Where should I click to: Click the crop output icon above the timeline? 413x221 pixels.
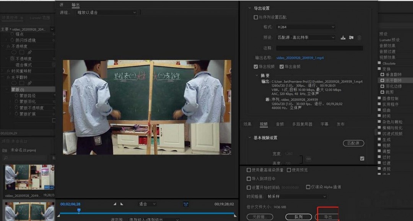185,204
